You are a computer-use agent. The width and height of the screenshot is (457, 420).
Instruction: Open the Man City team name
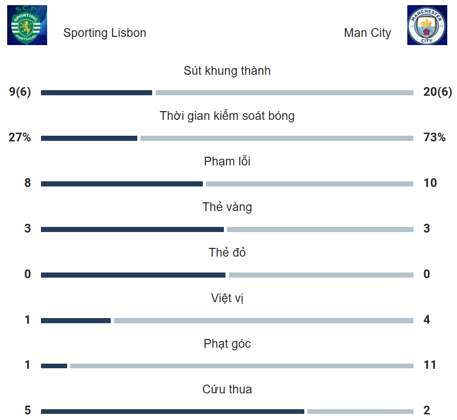[367, 33]
